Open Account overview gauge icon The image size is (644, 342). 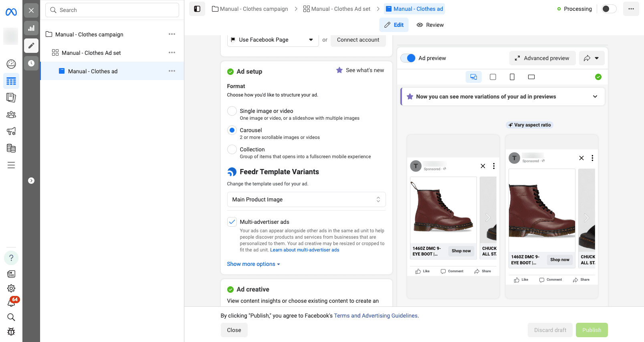[x=11, y=64]
